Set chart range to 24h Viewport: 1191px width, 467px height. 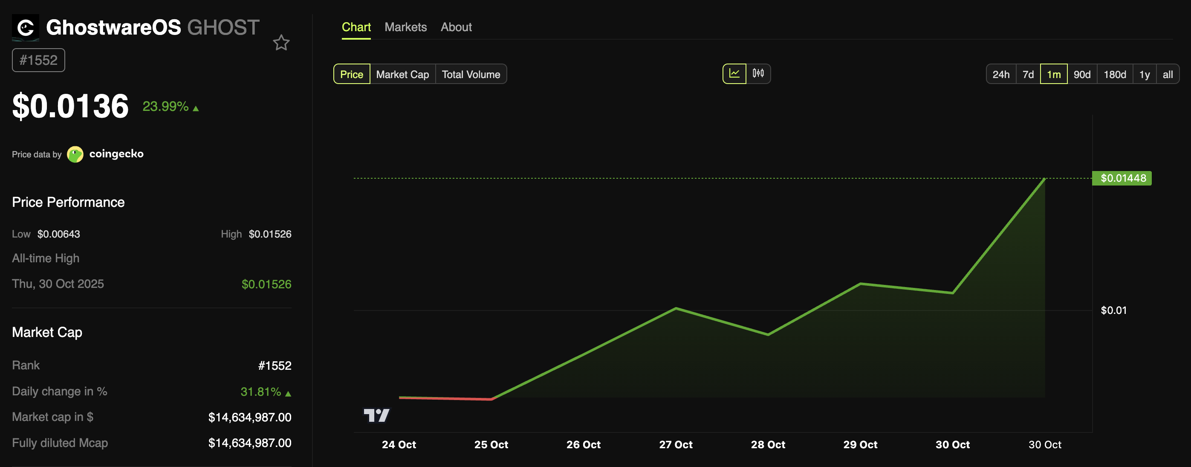[x=1001, y=74]
